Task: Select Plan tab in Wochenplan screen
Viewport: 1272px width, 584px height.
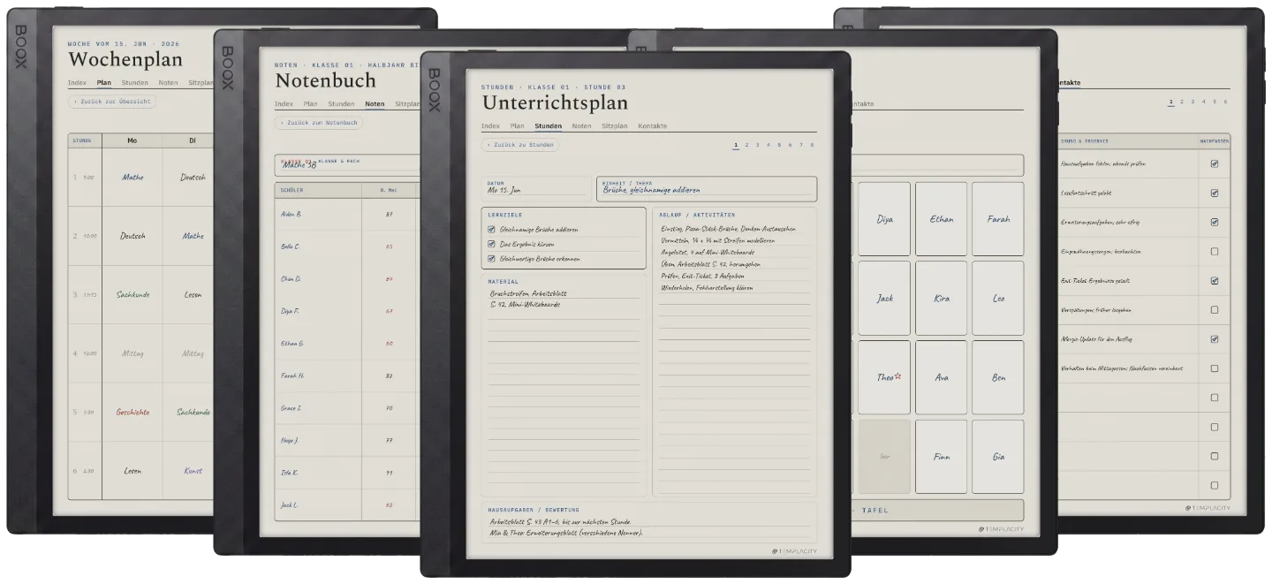Action: pos(104,82)
